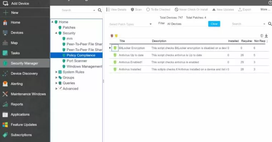Select Patches in the tree
This screenshot has height=142, width=272.
tap(69, 28)
